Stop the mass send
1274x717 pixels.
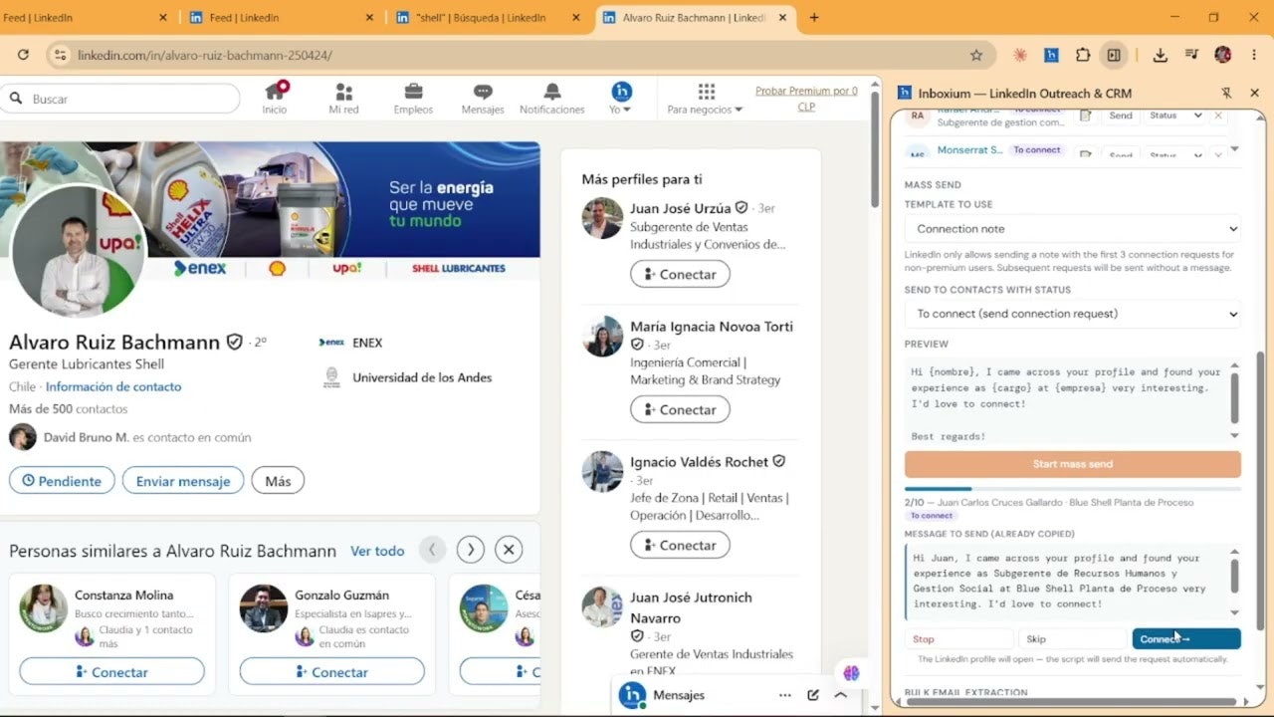pos(959,639)
